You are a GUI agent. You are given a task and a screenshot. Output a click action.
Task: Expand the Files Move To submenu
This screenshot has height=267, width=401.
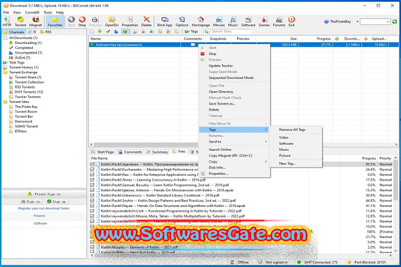click(234, 123)
